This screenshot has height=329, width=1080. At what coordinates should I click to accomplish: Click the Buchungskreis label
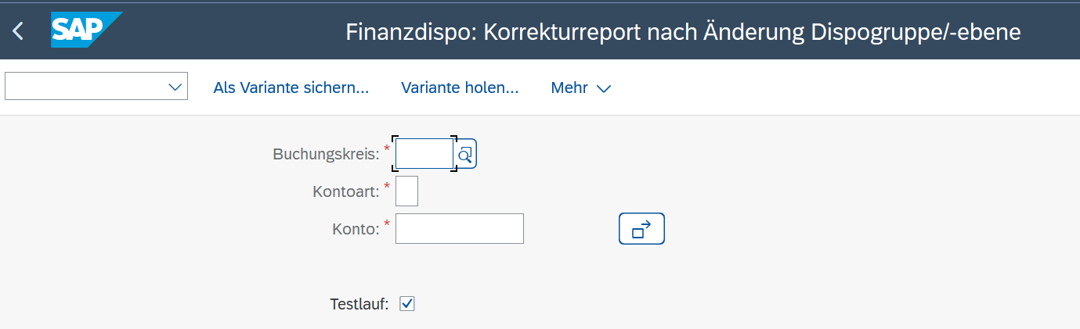pos(326,154)
